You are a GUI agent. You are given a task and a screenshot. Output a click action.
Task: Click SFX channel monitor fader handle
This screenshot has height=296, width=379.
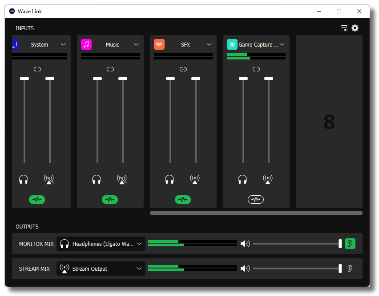[170, 79]
